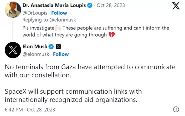
Task: Open the info icon at bottom right
Action: click(x=176, y=109)
